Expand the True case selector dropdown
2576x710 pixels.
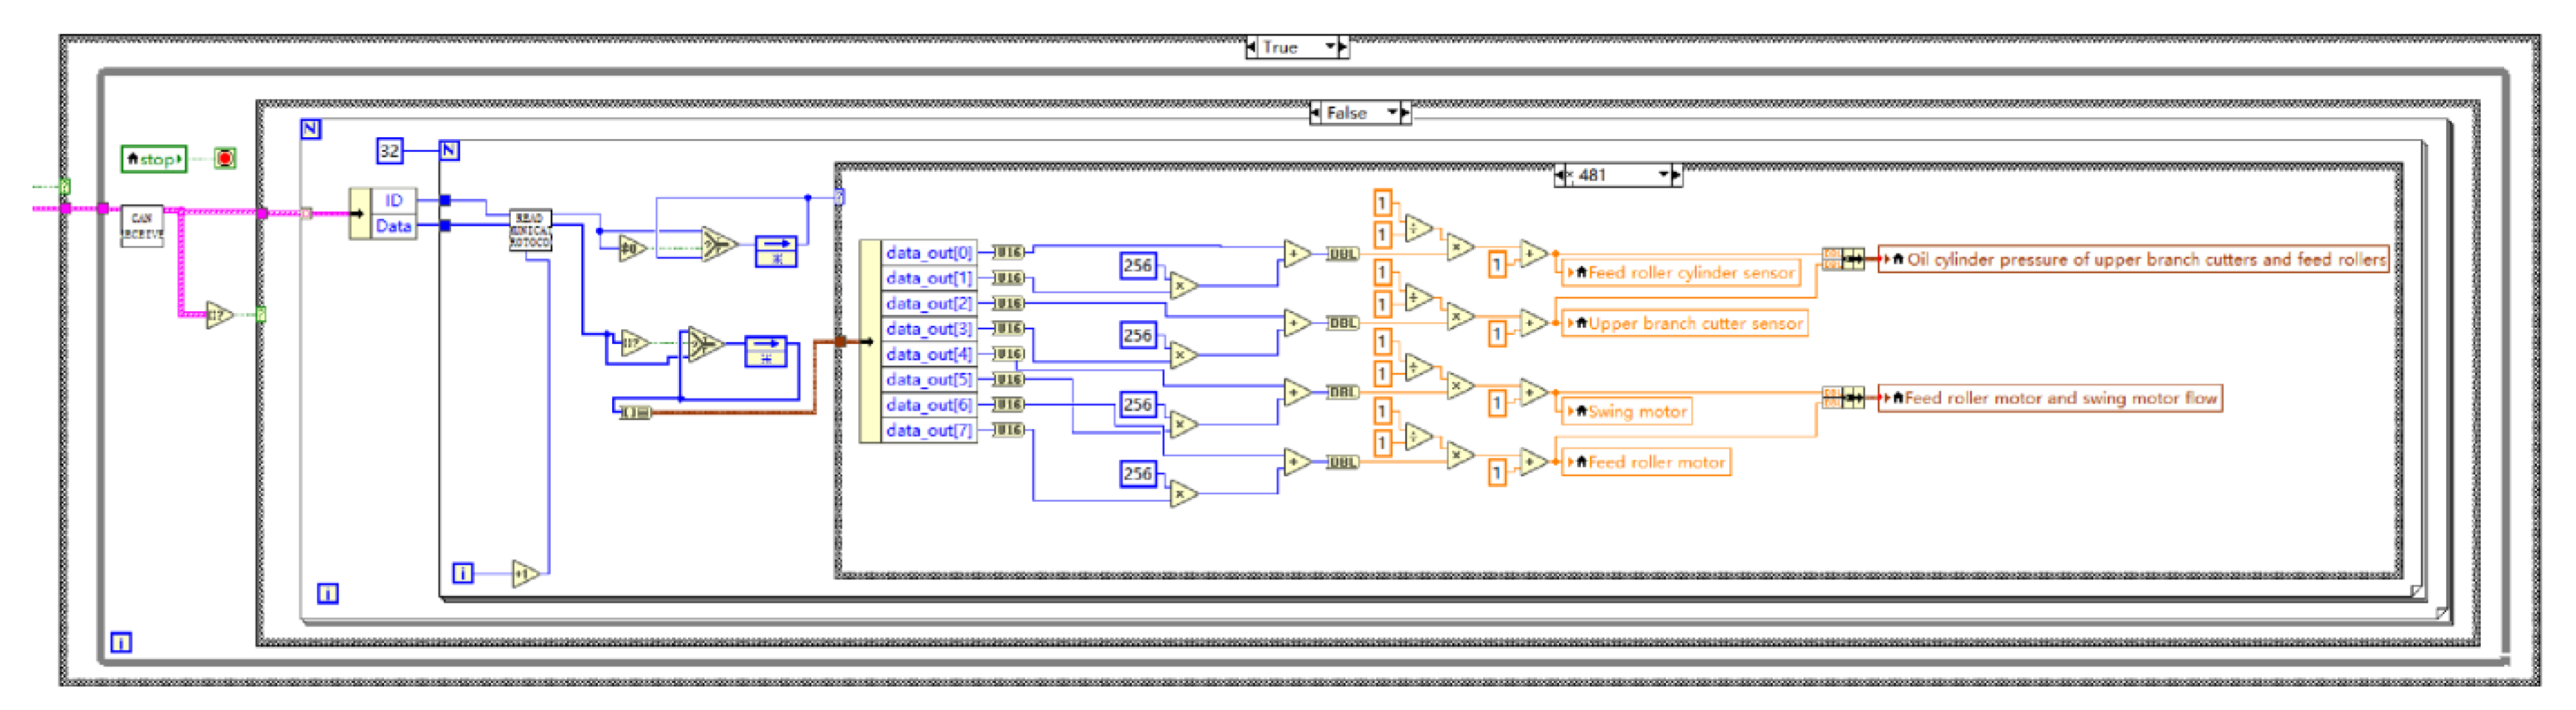coord(1330,47)
